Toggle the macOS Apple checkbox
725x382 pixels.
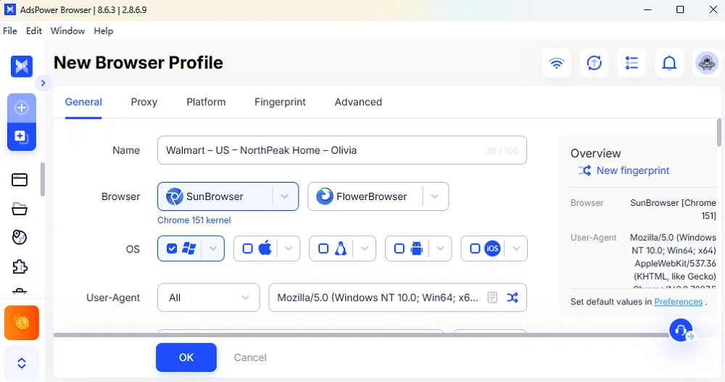247,249
